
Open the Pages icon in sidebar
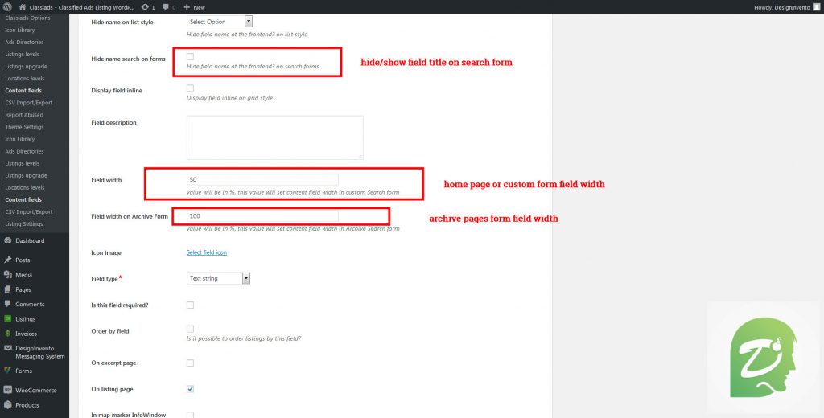point(7,289)
